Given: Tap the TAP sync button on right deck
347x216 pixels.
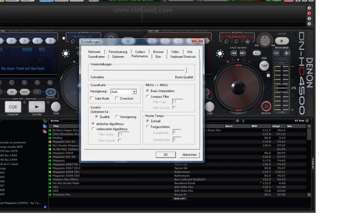Looking at the screenshot, I should pyautogui.click(x=264, y=66).
